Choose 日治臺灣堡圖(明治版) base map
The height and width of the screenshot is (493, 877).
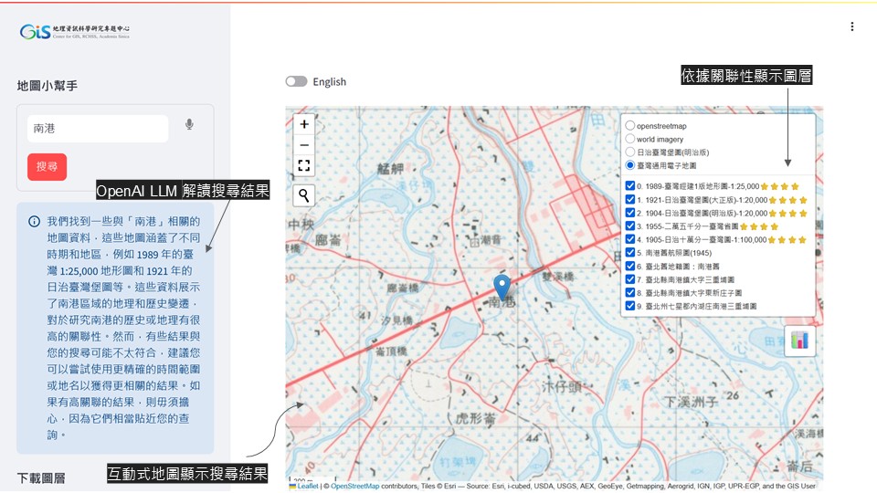click(x=629, y=152)
